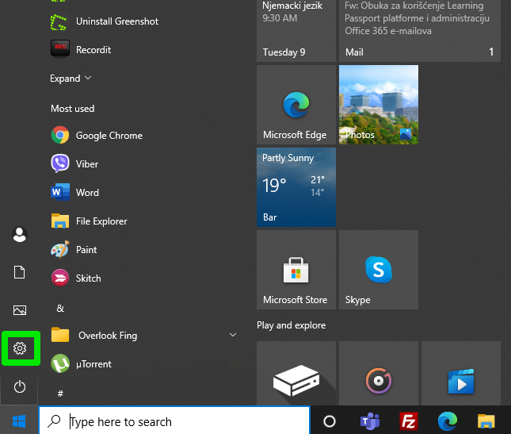The height and width of the screenshot is (434, 511).
Task: Click the & letter group header
Action: [x=60, y=309]
